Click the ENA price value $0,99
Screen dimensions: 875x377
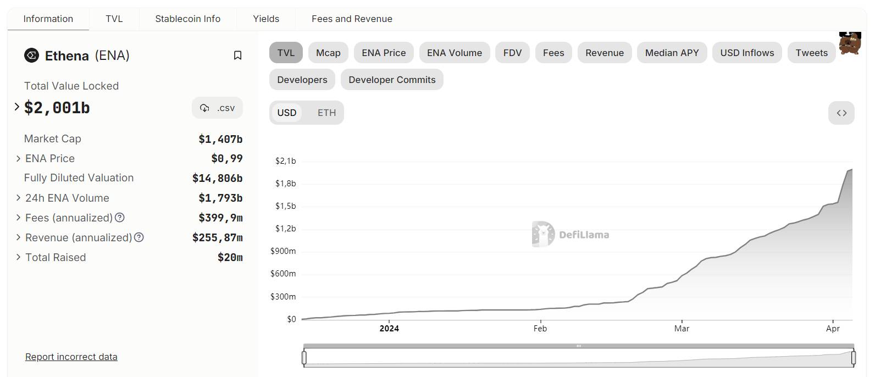(227, 158)
